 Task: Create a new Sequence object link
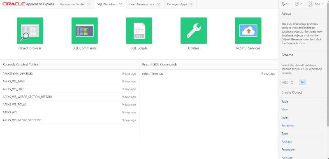coord(287,126)
